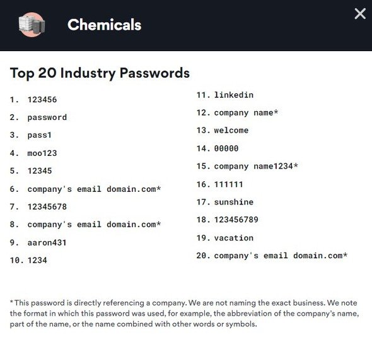Click item 6 company's email domain.com
Screen dimensions: 372x356
click(94, 189)
